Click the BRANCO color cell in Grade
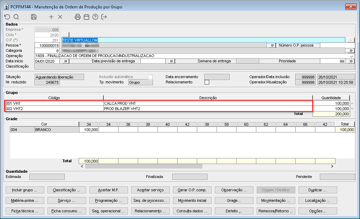This screenshot has height=219, width=360. [57, 130]
